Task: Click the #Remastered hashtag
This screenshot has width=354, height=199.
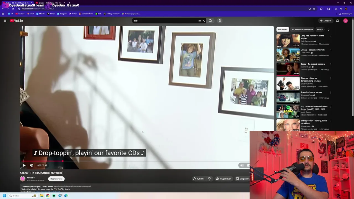Action: (x=85, y=187)
